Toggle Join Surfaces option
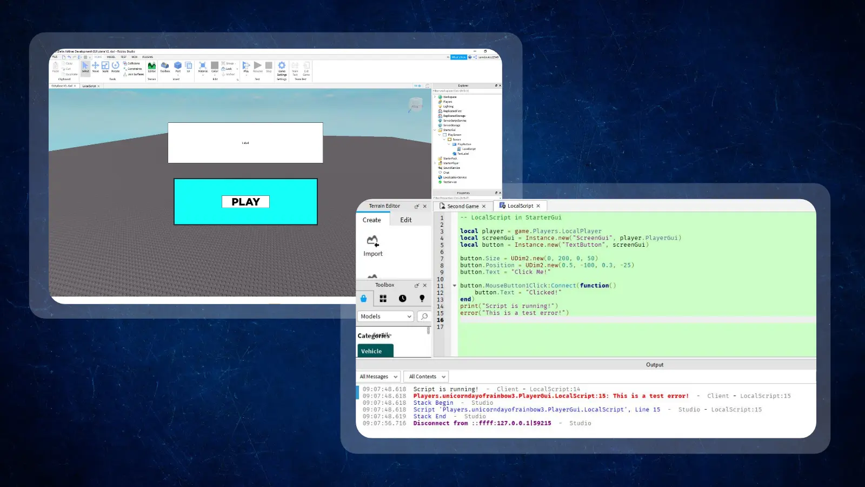The width and height of the screenshot is (865, 487). pyautogui.click(x=134, y=74)
